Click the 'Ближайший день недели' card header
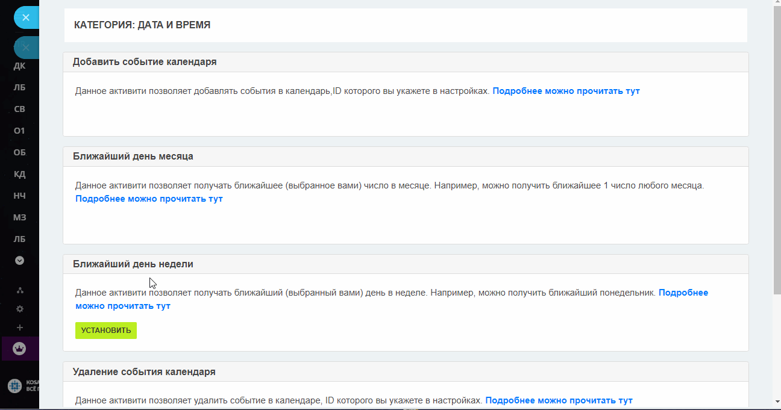 [406, 264]
